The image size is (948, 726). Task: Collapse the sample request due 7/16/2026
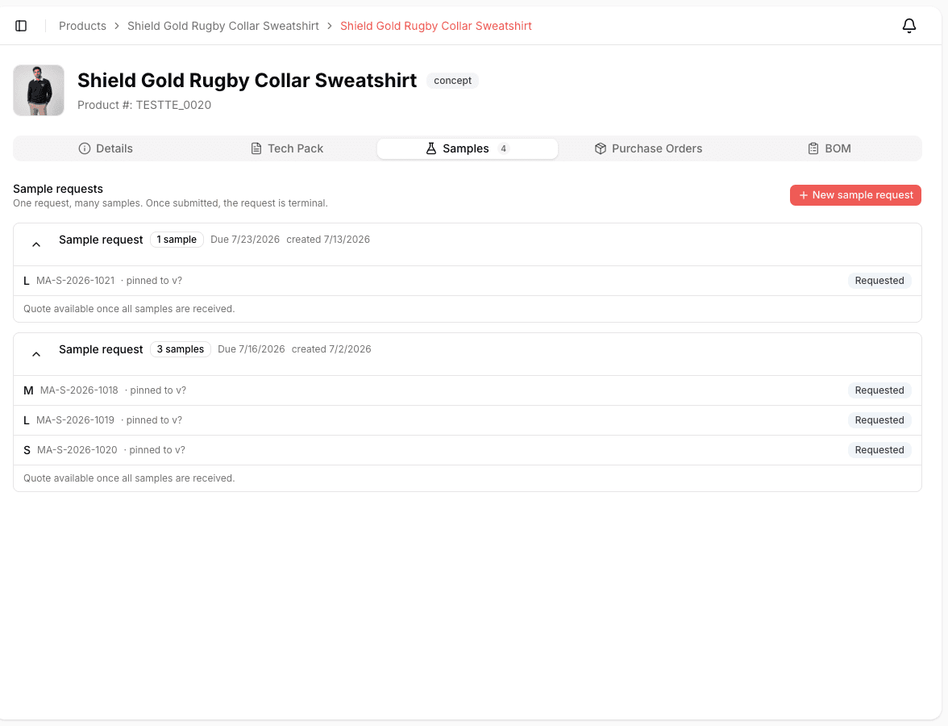pyautogui.click(x=36, y=354)
